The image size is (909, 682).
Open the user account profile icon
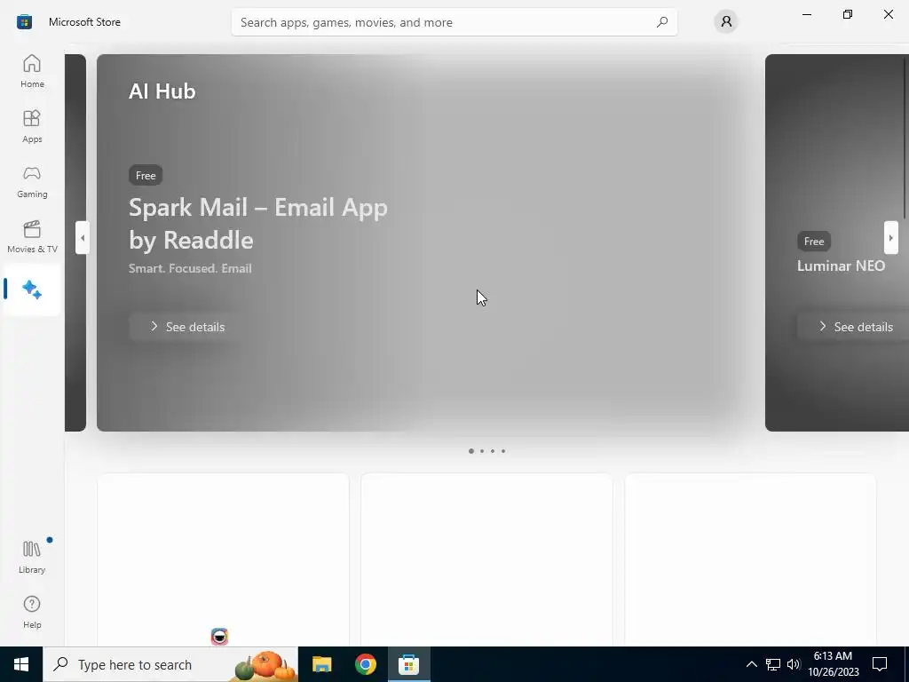click(726, 22)
